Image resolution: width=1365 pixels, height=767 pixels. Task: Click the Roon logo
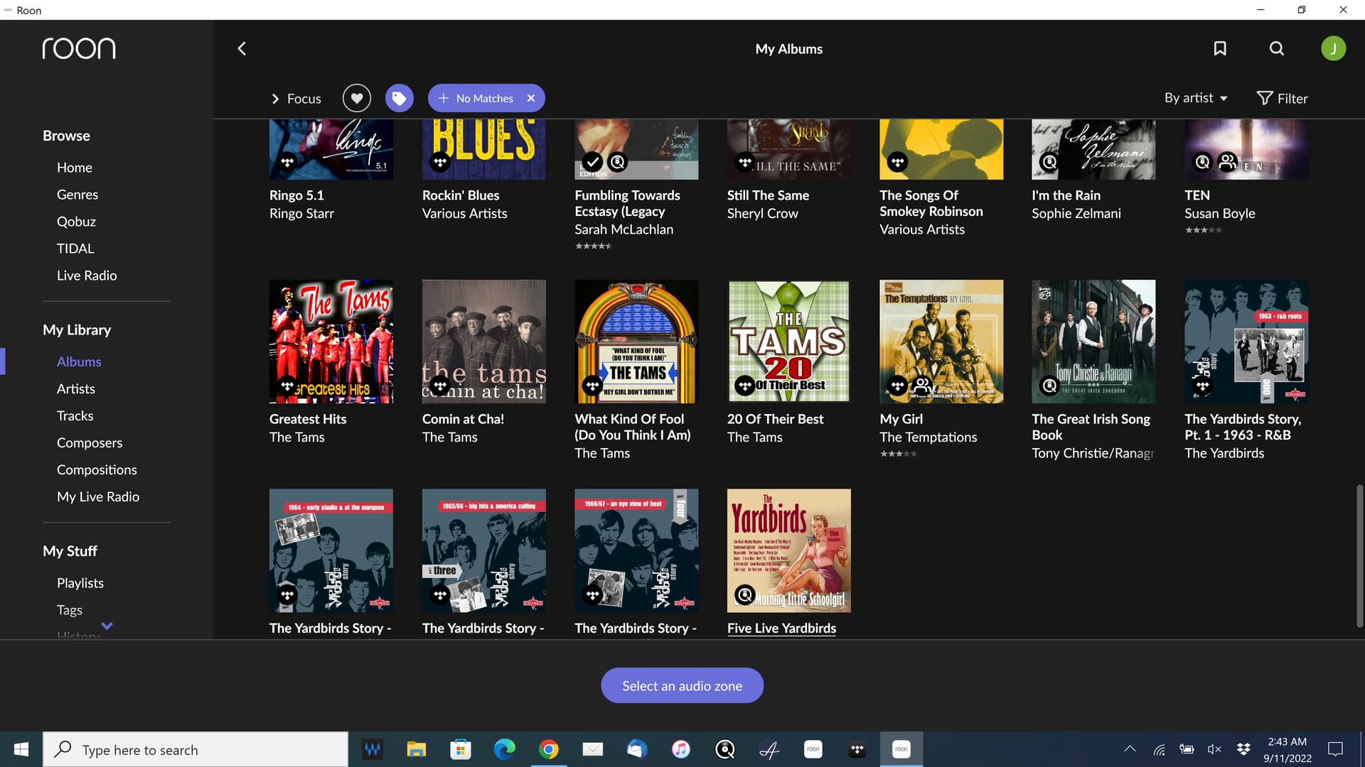[78, 48]
